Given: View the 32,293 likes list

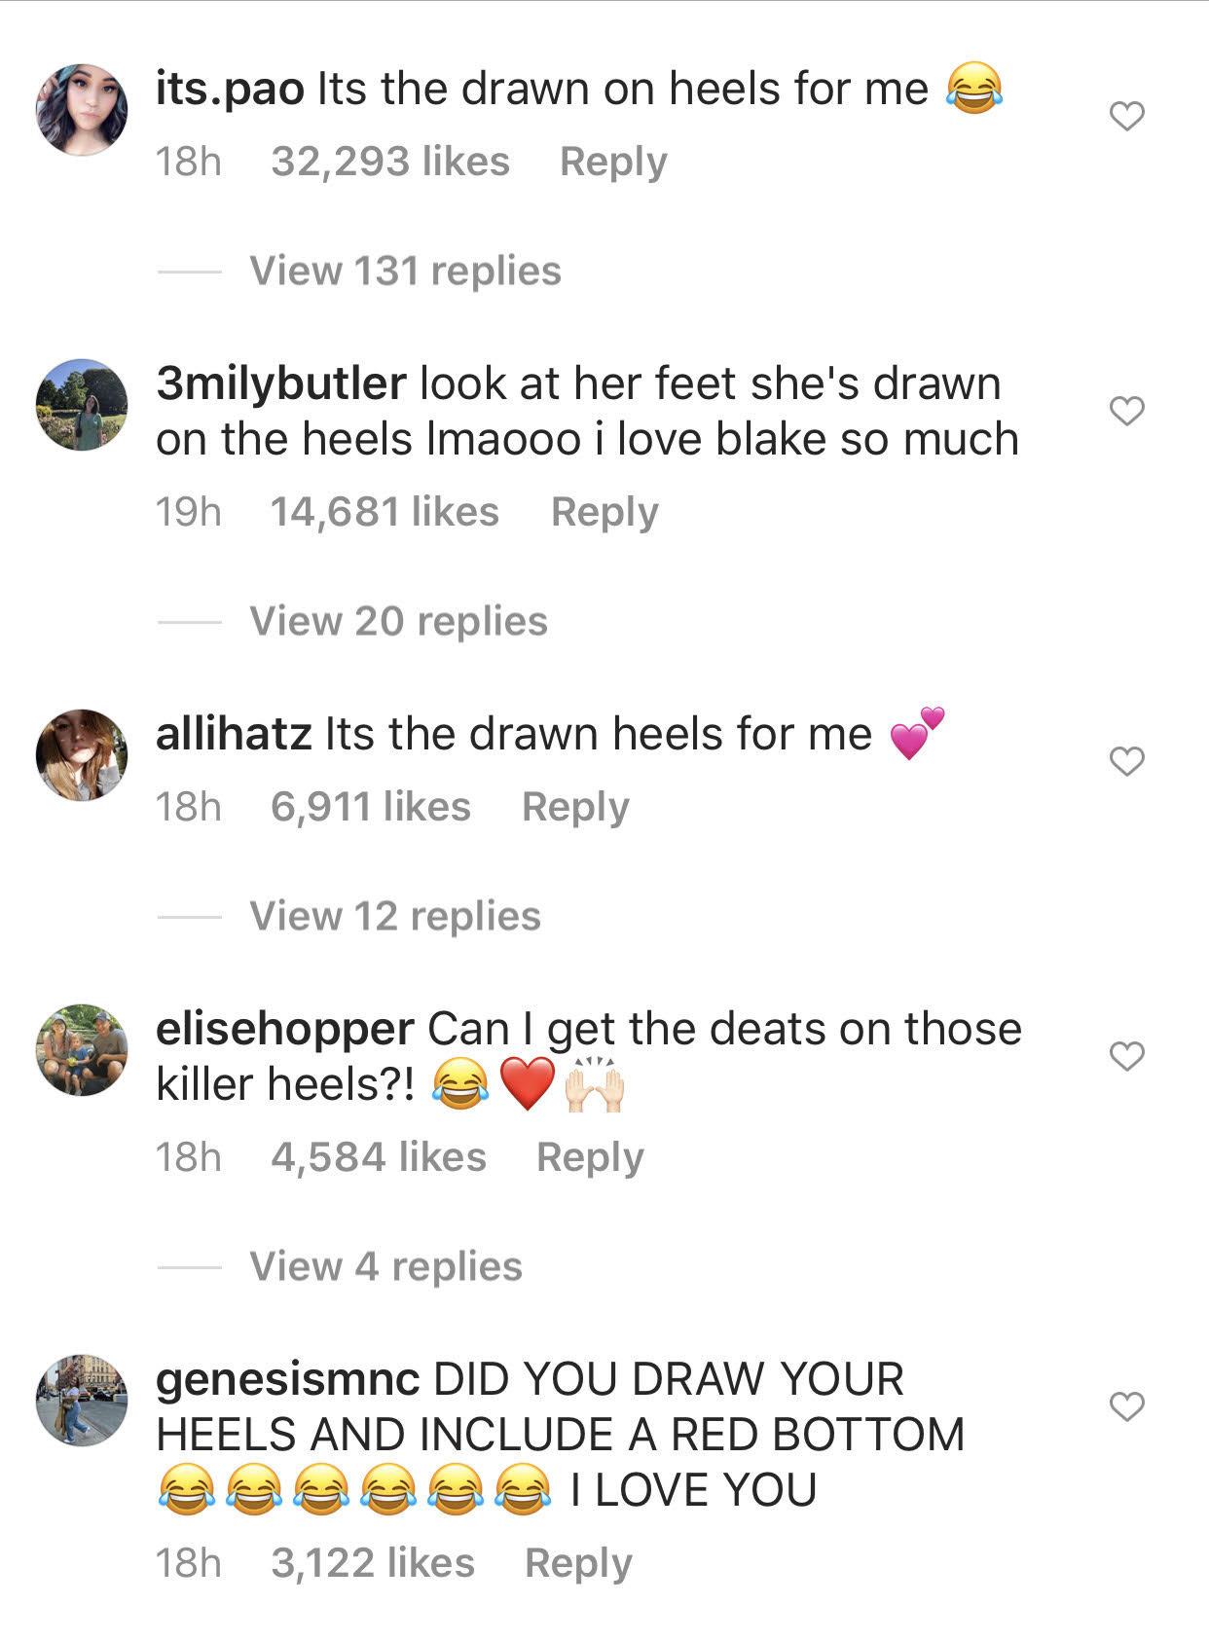Looking at the screenshot, I should [x=389, y=162].
